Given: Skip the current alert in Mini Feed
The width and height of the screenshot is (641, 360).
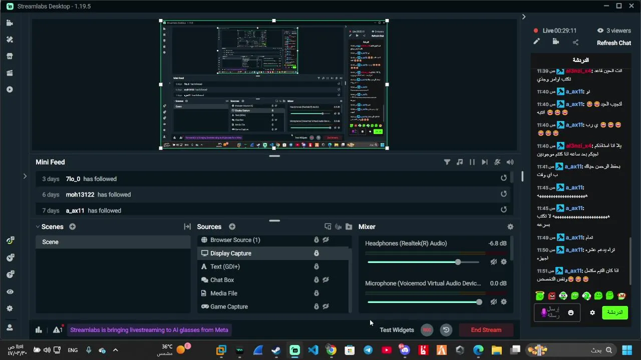Looking at the screenshot, I should (484, 162).
